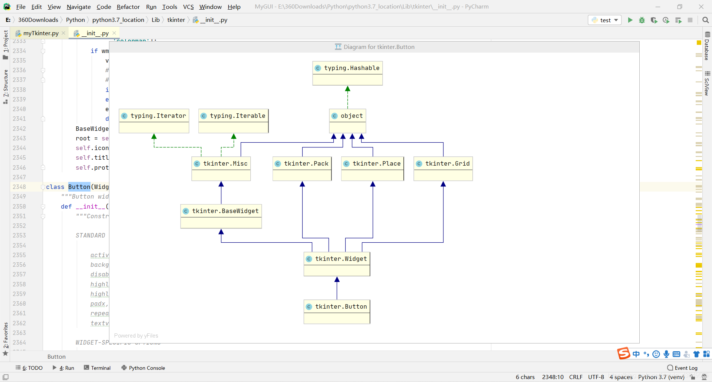Change file encoding UTF-8
Image resolution: width=712 pixels, height=382 pixels.
596,377
